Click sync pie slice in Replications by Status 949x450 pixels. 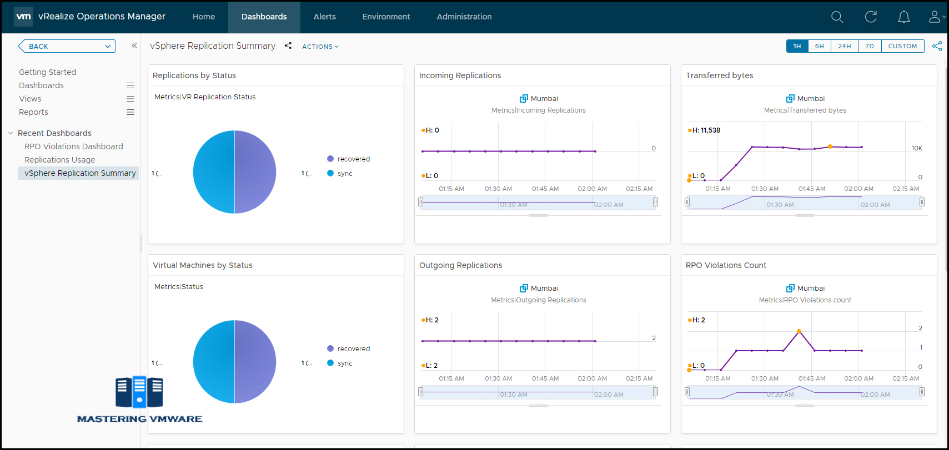point(214,172)
